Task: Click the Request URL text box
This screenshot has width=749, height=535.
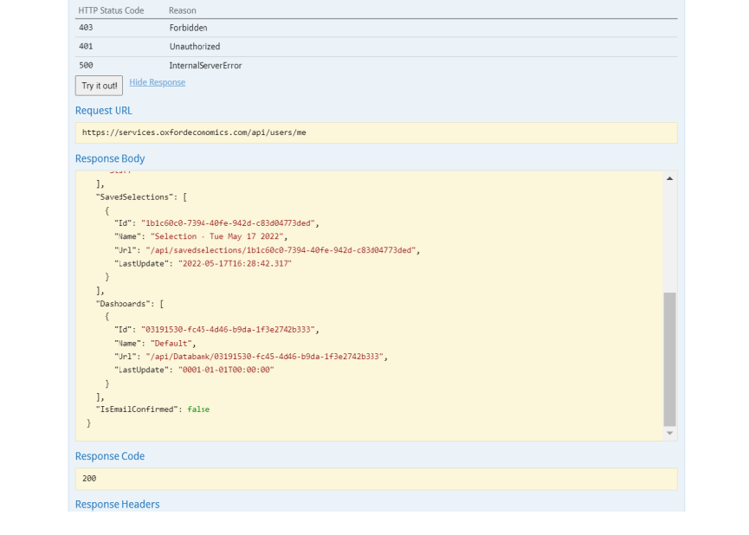Action: 376,132
